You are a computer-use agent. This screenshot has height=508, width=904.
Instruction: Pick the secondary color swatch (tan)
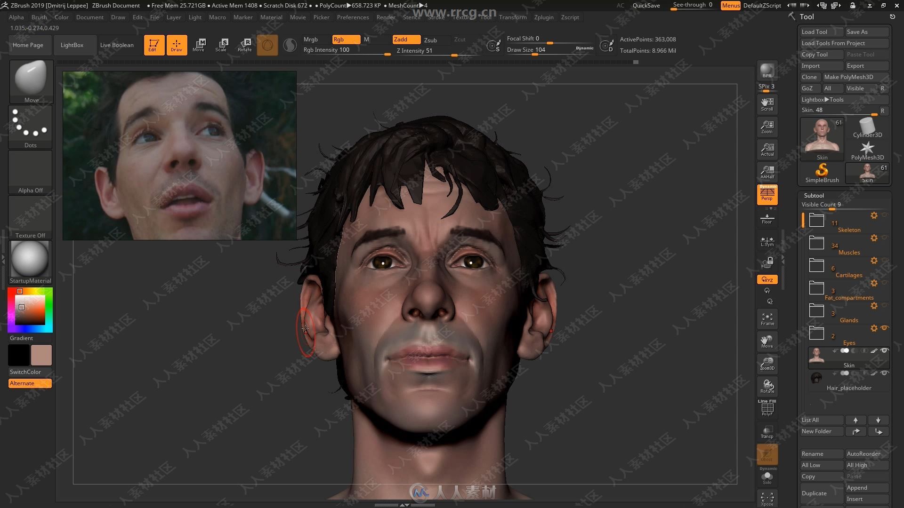coord(41,355)
